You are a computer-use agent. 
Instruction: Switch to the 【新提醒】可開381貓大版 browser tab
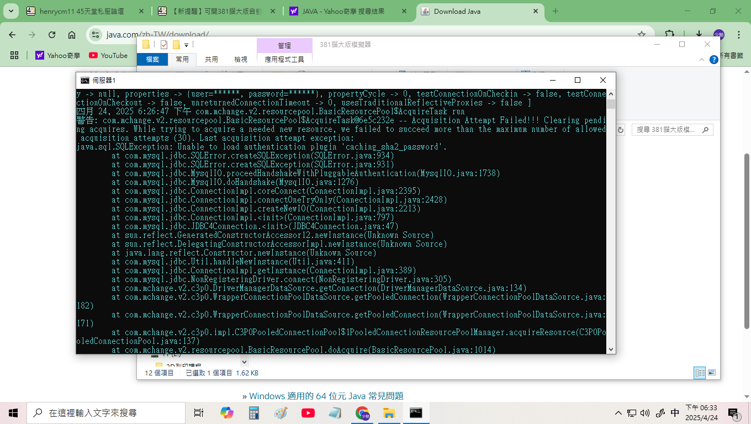pyautogui.click(x=217, y=11)
